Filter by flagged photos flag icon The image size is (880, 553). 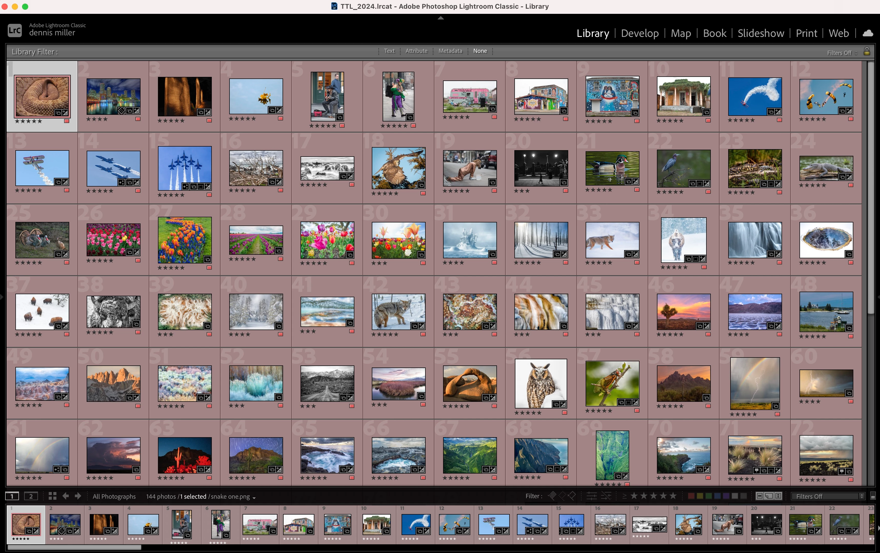click(552, 496)
